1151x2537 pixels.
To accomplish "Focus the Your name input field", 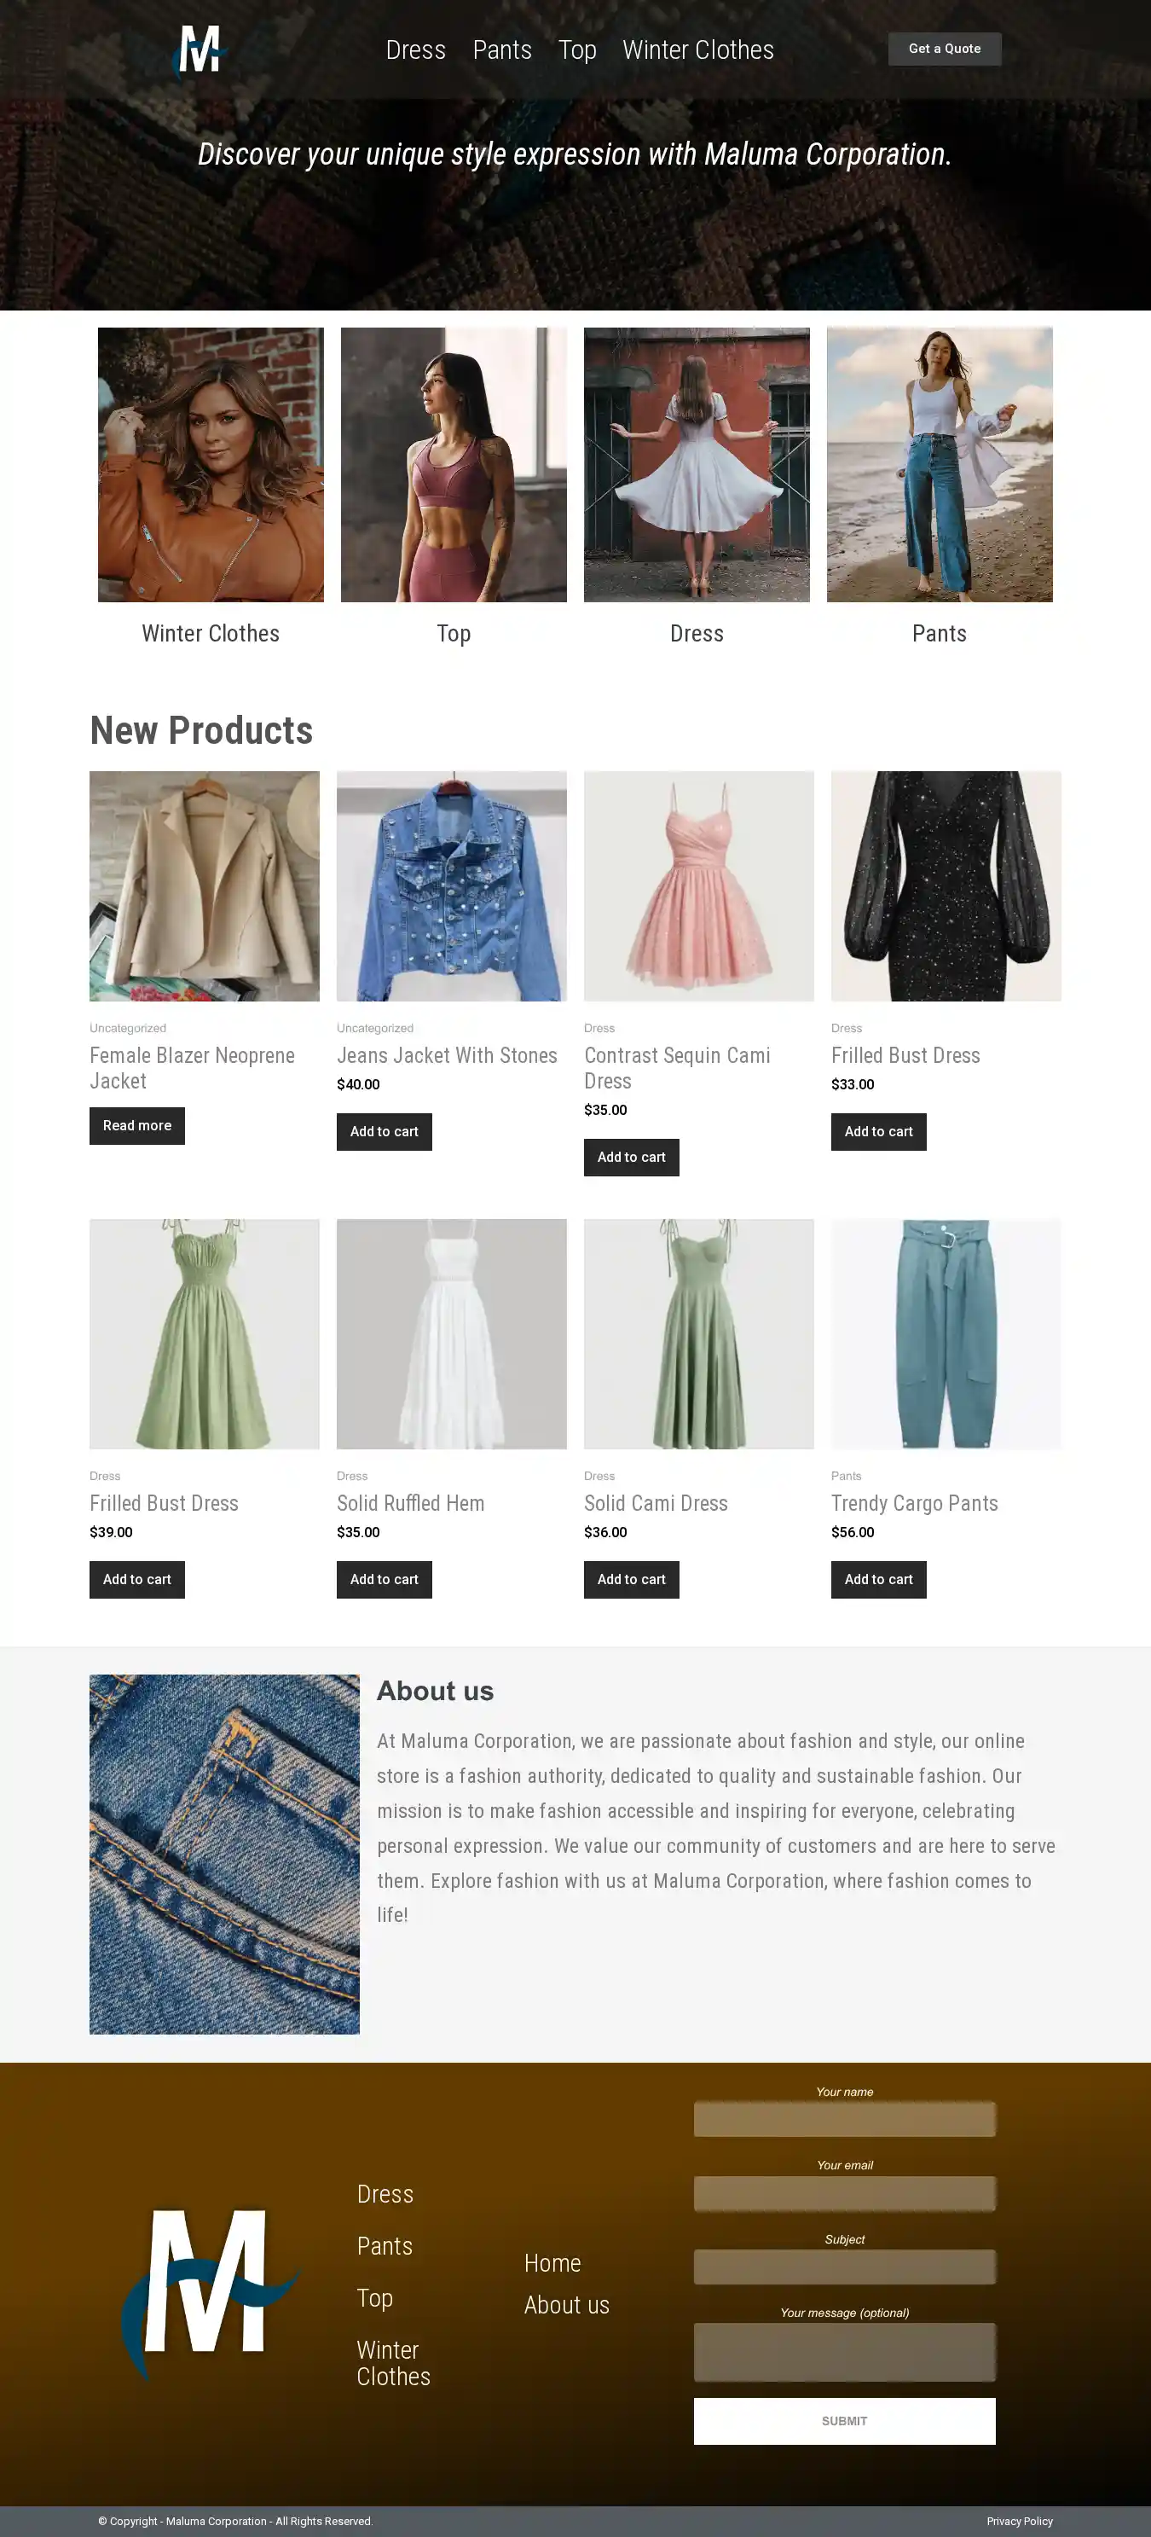I will coord(845,2119).
